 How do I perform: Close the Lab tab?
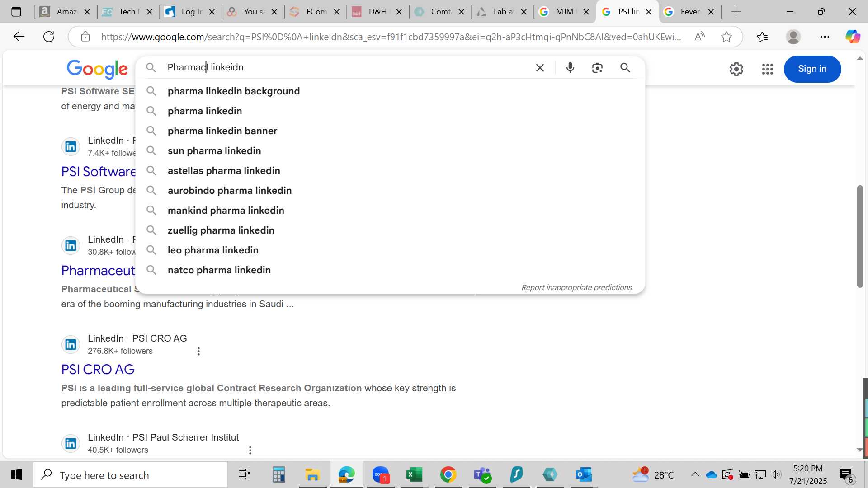pyautogui.click(x=524, y=12)
